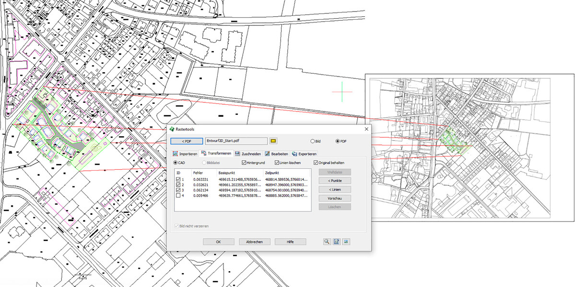
Task: Click base point 469594.187182 cell
Action: coord(239,190)
